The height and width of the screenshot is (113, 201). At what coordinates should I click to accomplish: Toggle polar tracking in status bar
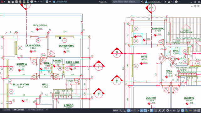(x=128, y=110)
